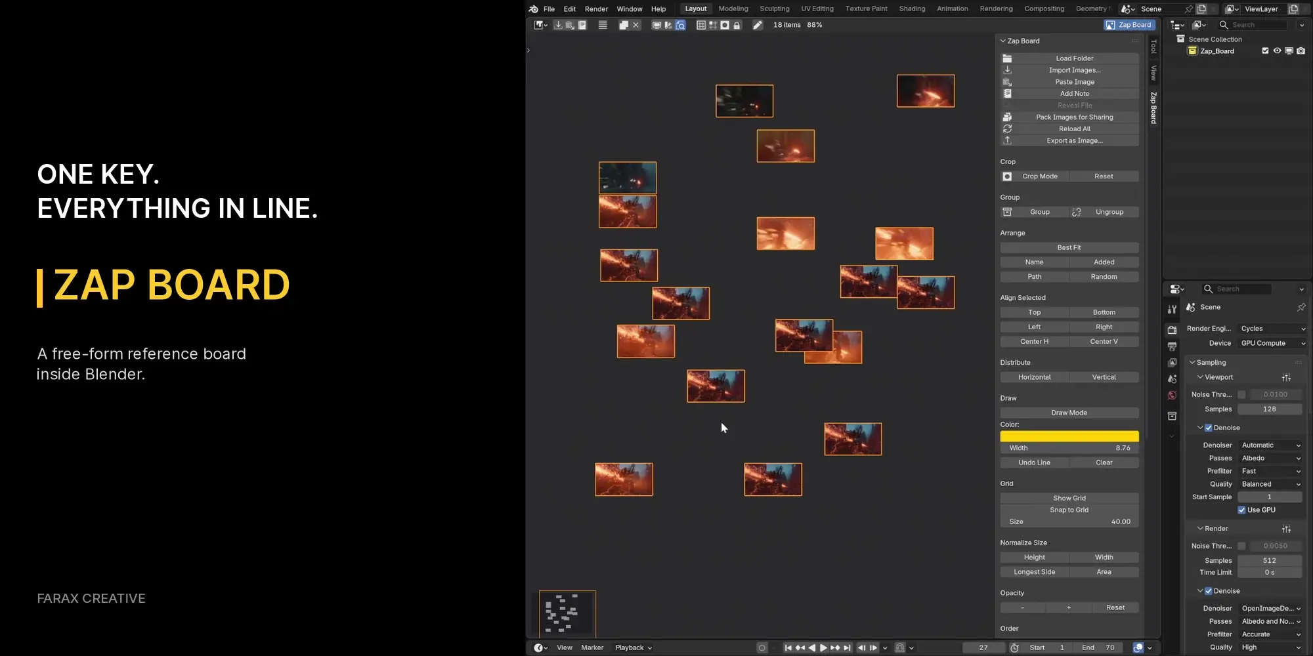Click Pack Images for Sharing
The width and height of the screenshot is (1313, 656).
1069,117
